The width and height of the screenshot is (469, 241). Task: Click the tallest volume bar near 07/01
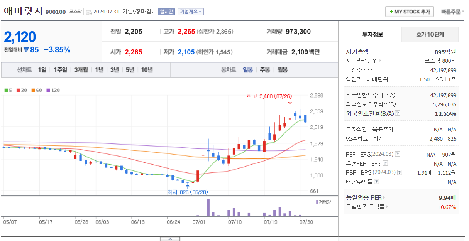click(208, 207)
